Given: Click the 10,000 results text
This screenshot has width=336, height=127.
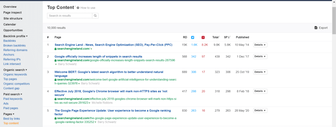Looking at the screenshot, I should (x=56, y=28).
